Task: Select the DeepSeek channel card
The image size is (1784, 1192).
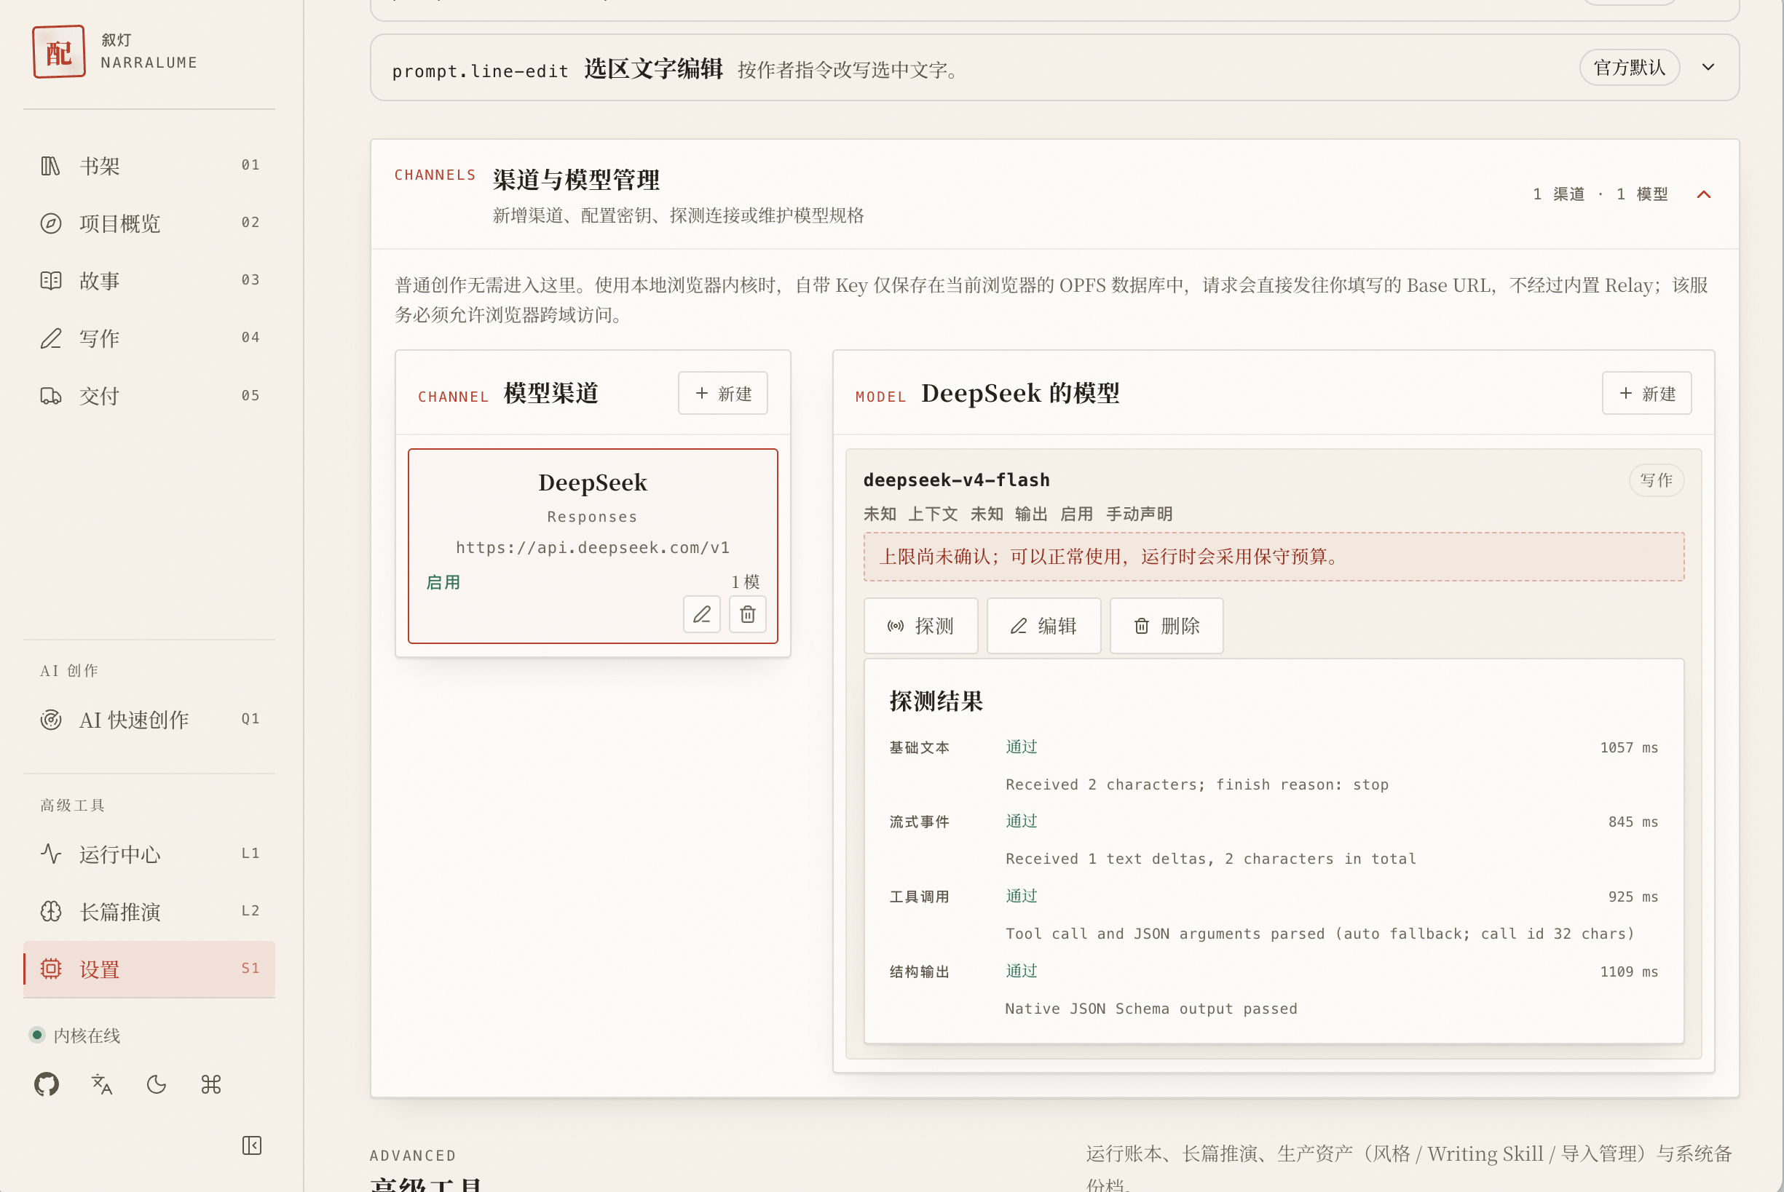Action: coord(593,546)
